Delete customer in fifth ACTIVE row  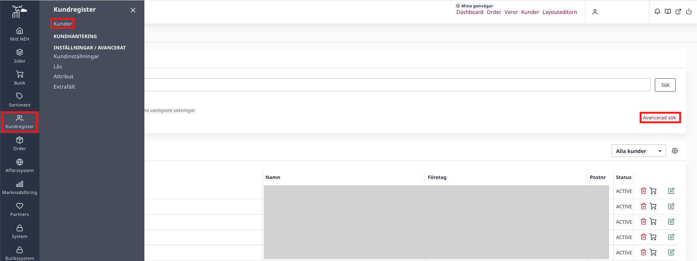tap(643, 252)
